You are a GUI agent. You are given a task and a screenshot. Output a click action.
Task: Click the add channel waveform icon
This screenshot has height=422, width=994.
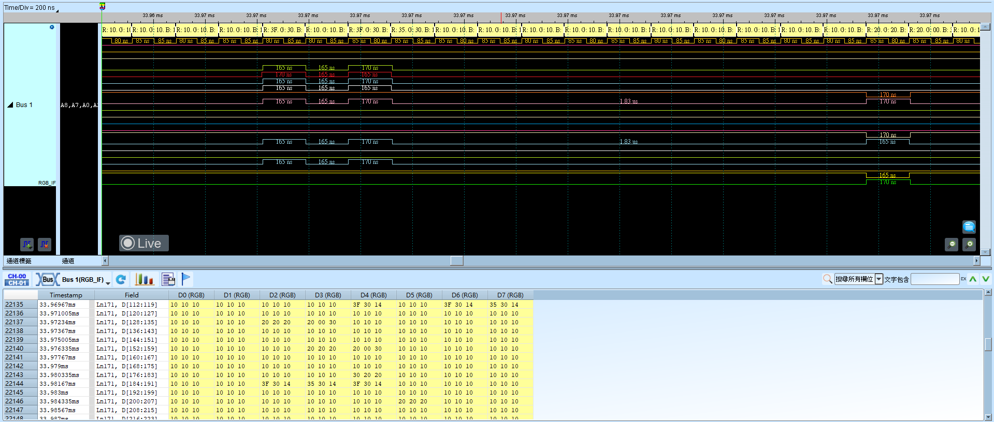coord(27,244)
